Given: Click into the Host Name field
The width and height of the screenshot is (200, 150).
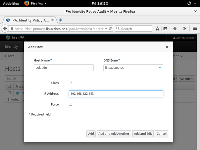Looking at the screenshot, I should 63,68.
